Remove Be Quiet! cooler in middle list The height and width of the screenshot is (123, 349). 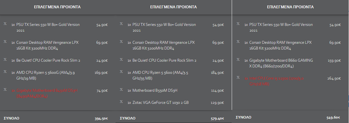point(121,59)
